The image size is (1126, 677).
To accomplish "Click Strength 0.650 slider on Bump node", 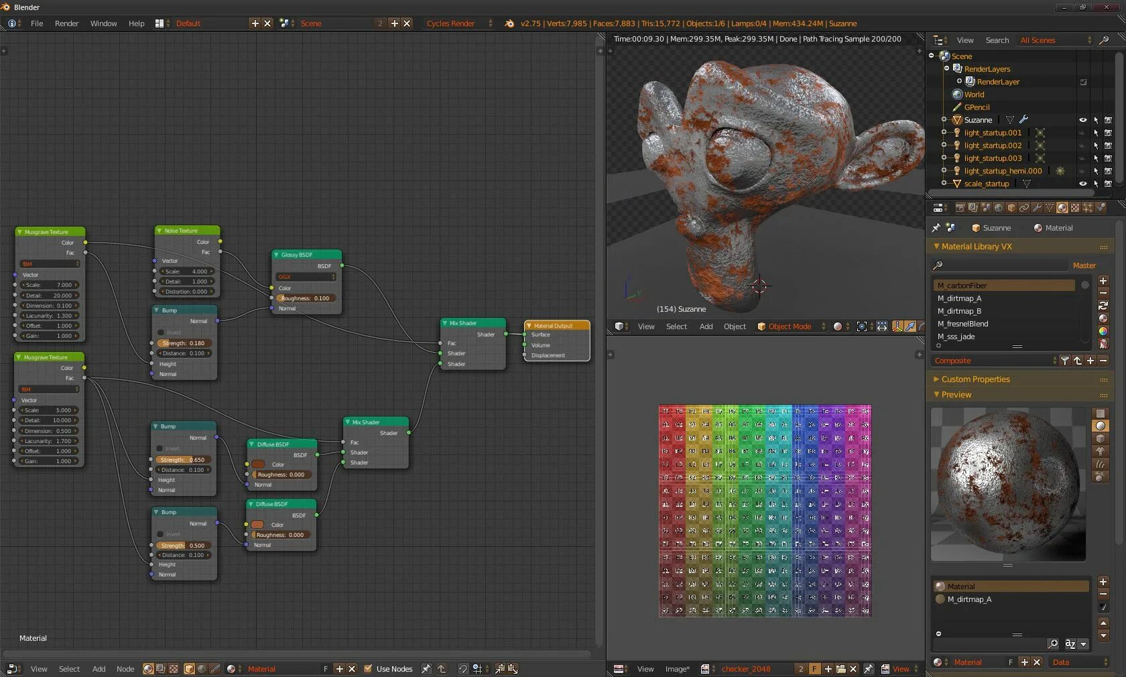I will pos(183,460).
